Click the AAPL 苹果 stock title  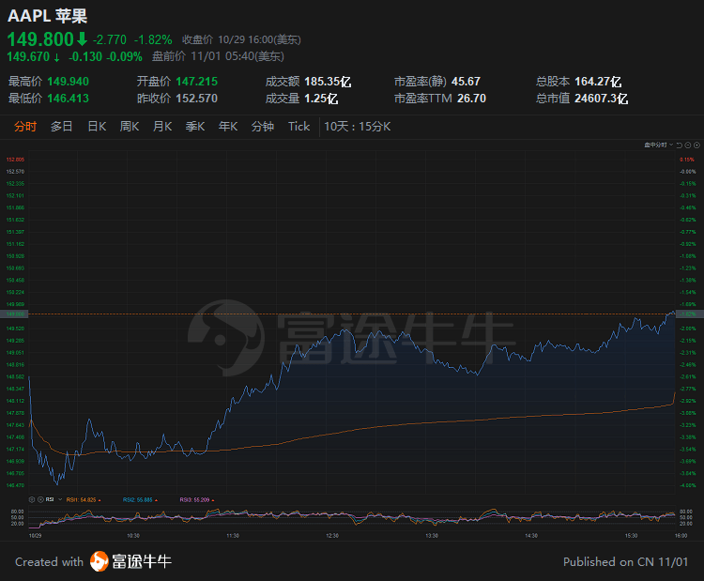coord(47,16)
